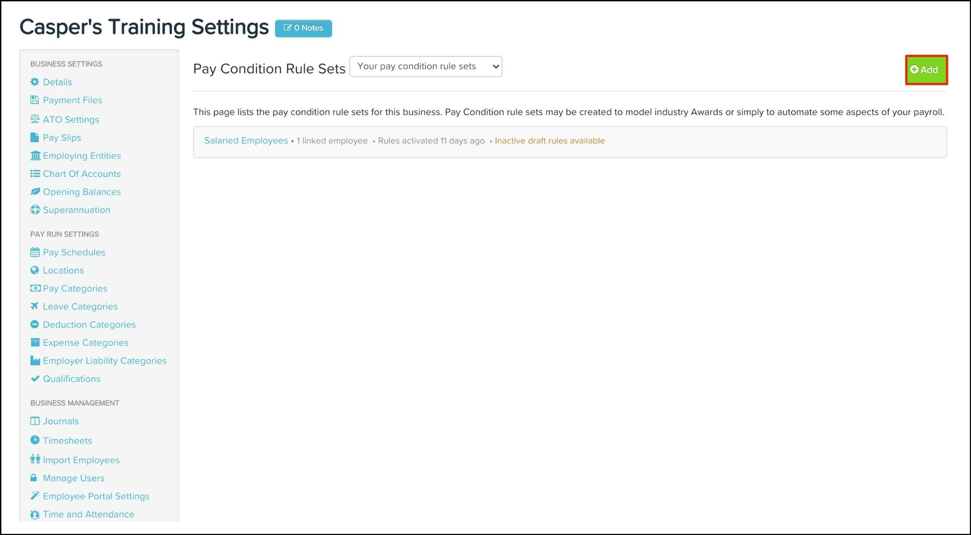This screenshot has width=971, height=535.
Task: Open the 0 Notes button
Action: click(x=303, y=28)
